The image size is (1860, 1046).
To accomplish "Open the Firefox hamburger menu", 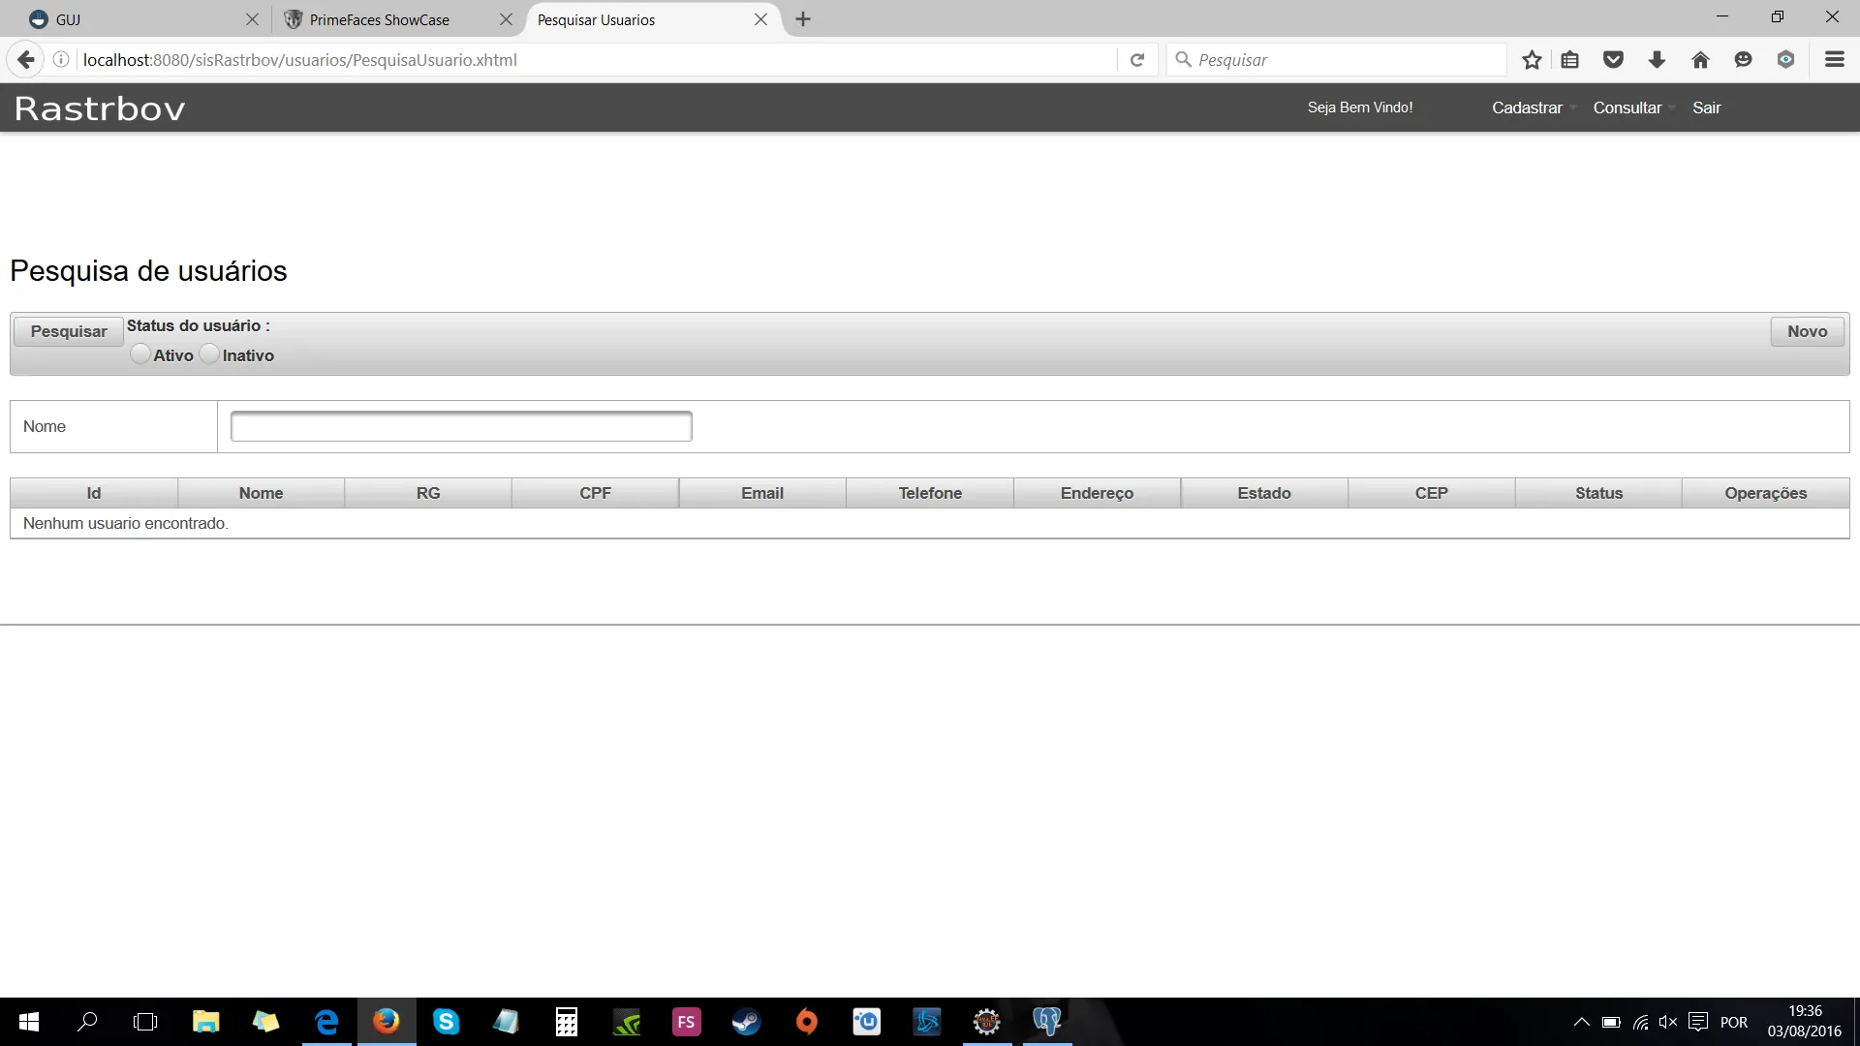I will pos(1834,60).
